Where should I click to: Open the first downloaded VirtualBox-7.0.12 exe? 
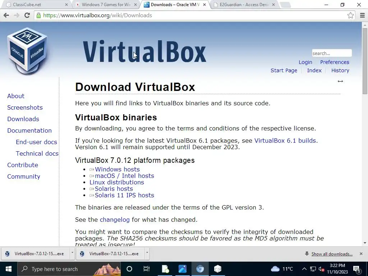tap(35, 254)
